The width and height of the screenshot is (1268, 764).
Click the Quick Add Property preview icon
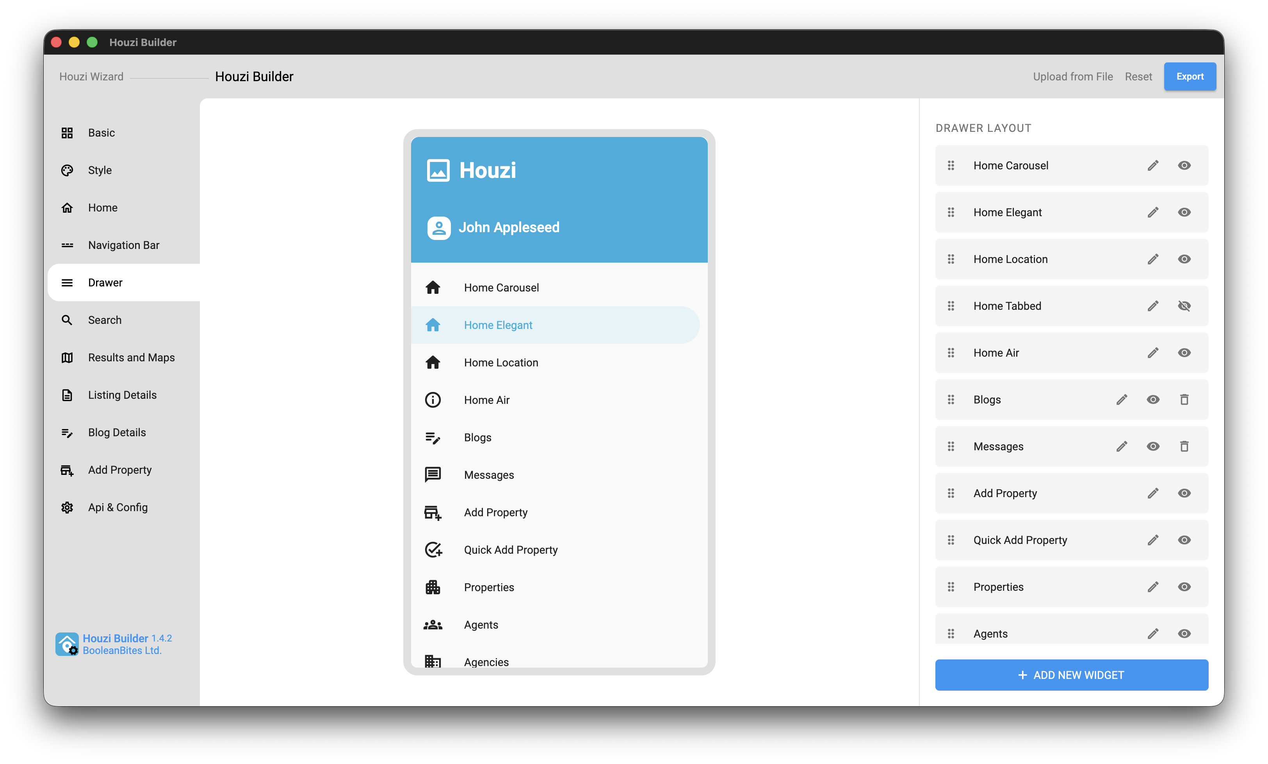(x=433, y=549)
